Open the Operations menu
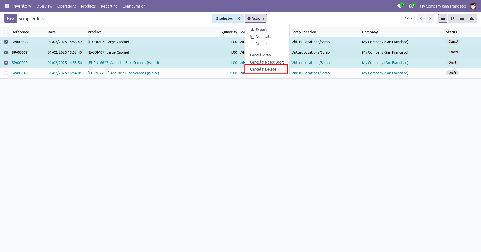 [67, 6]
